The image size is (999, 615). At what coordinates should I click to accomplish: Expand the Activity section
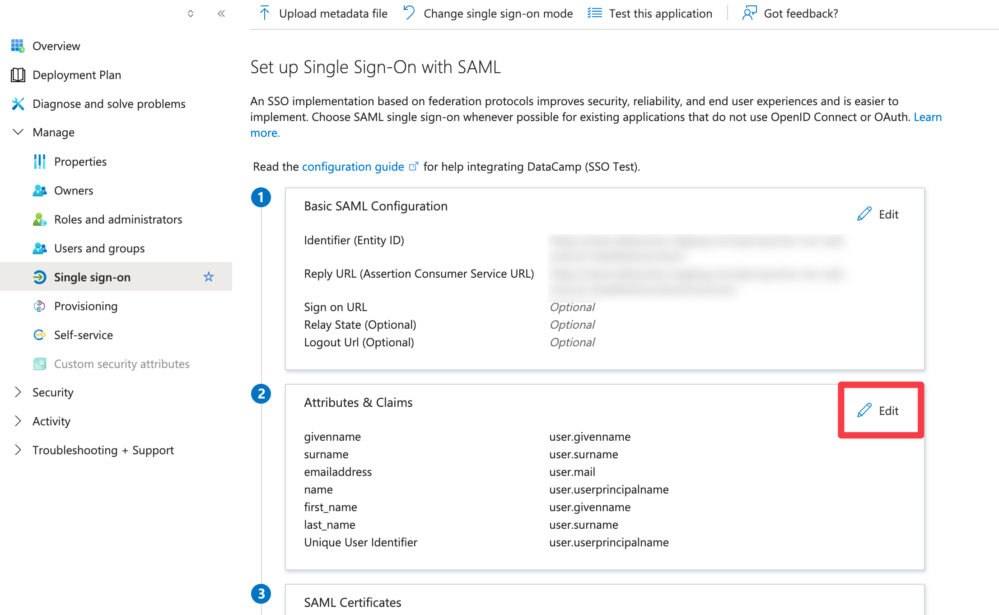(18, 421)
